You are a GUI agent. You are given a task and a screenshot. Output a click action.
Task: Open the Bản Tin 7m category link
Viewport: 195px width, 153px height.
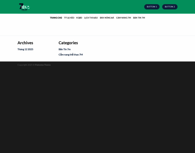point(64,49)
